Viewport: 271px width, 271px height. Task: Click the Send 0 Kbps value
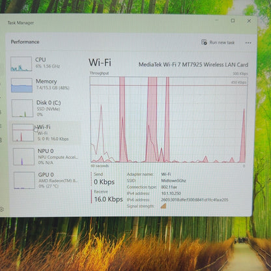coord(104,182)
